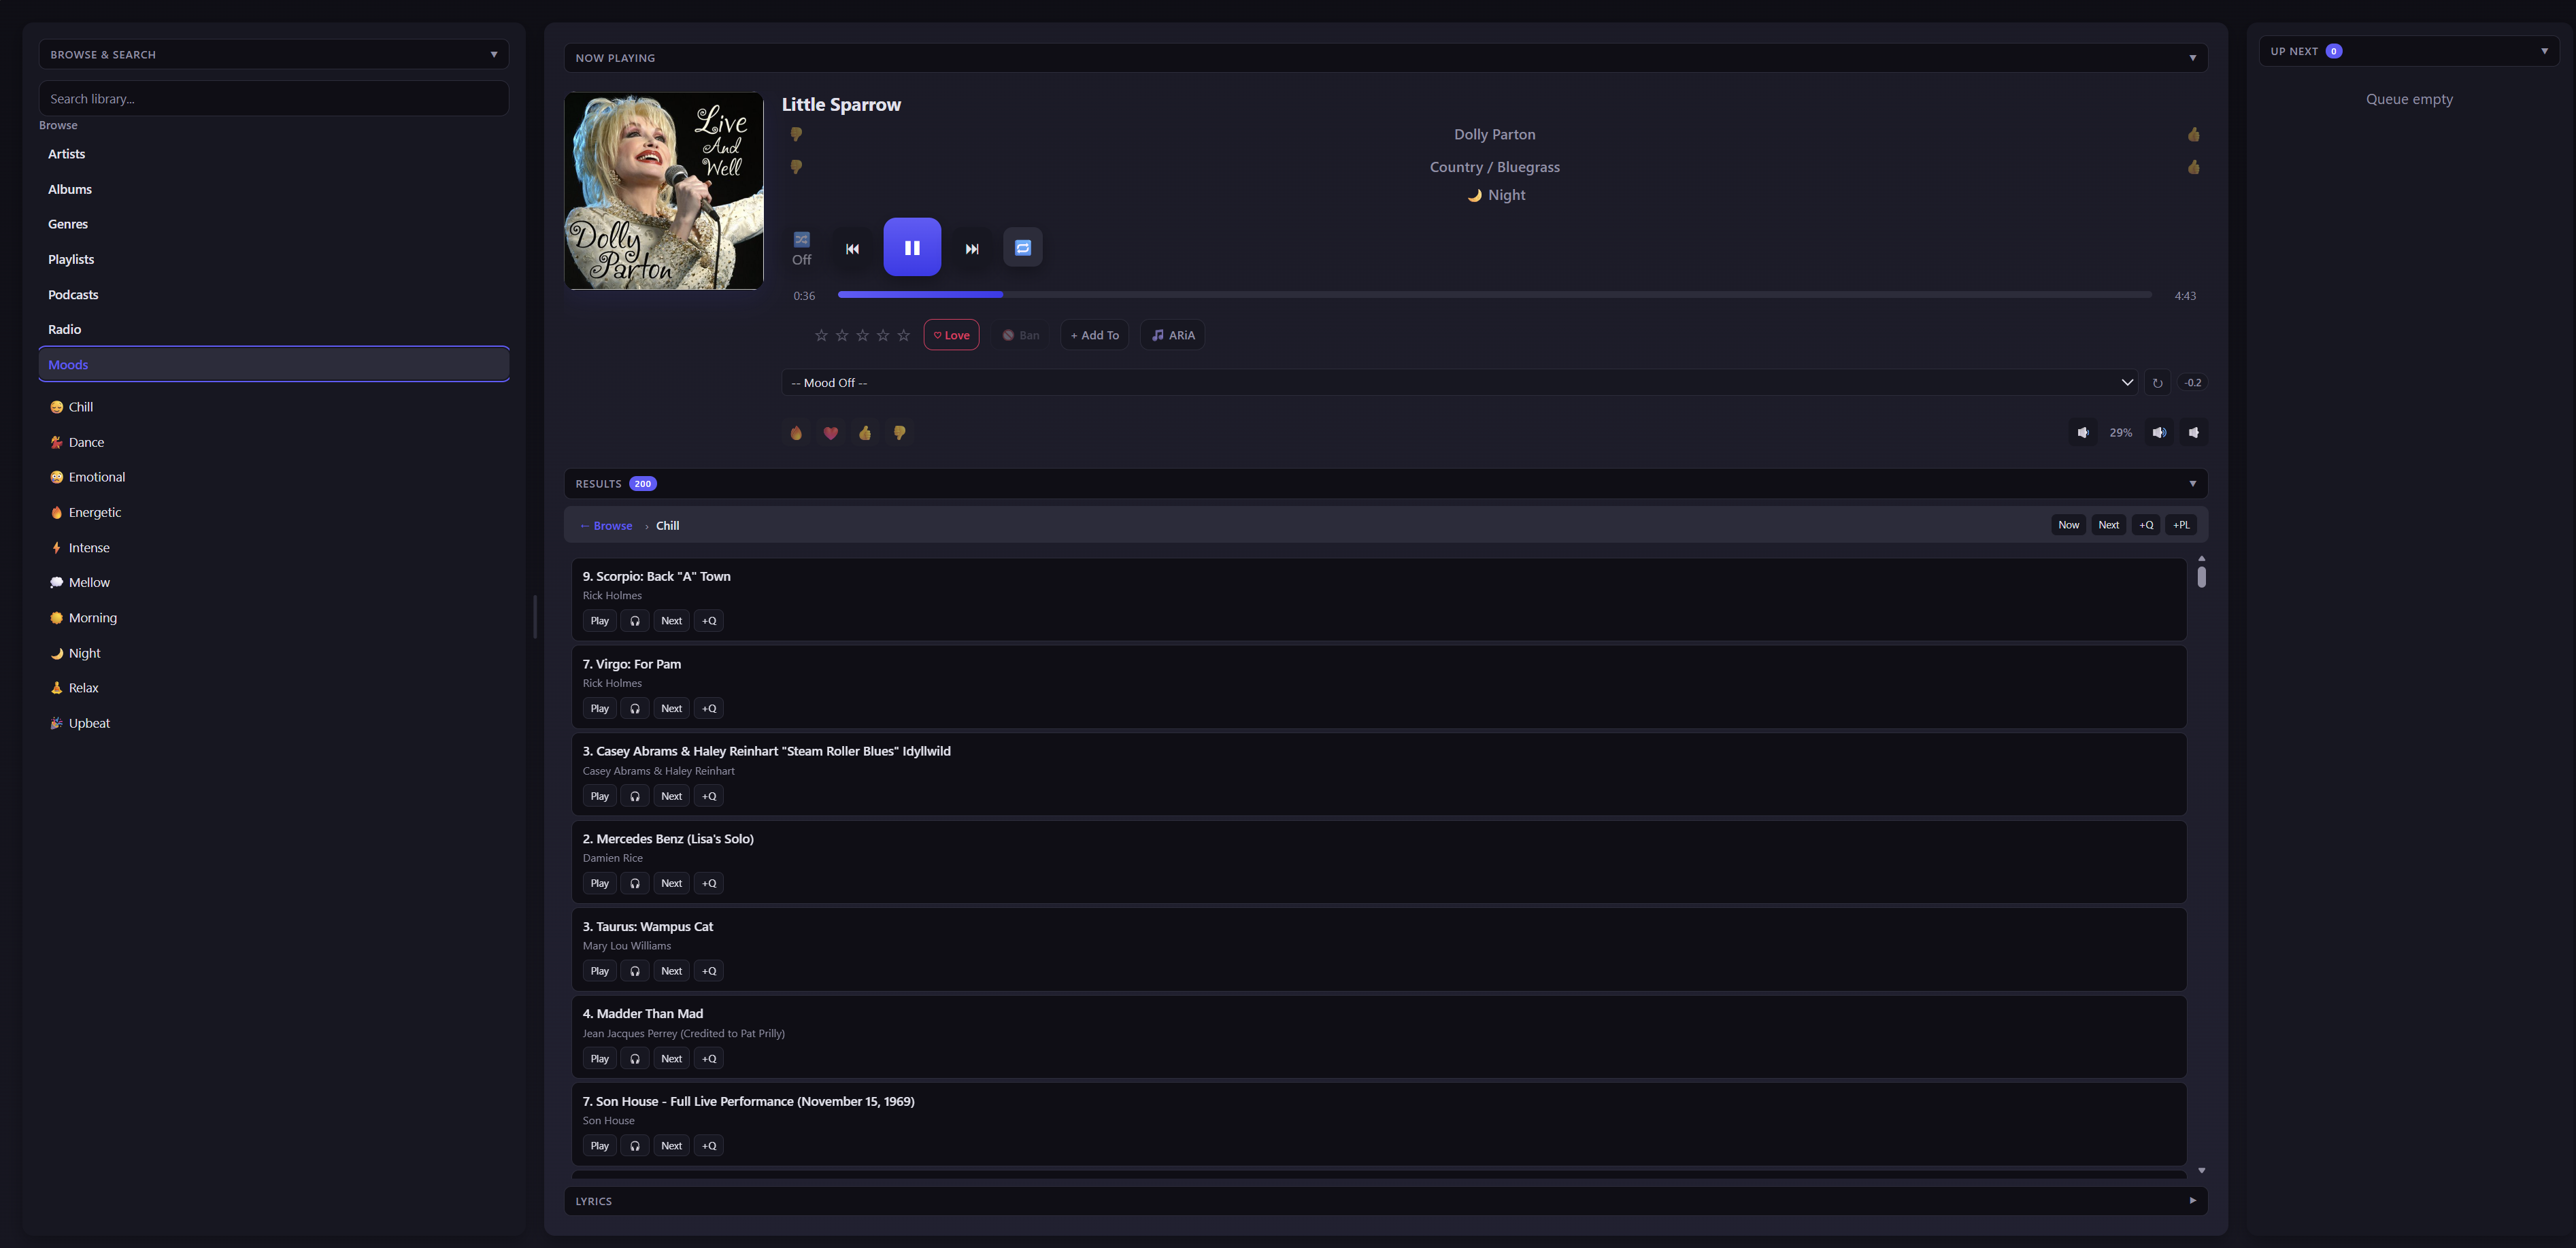Collapse the Results section
Viewport: 2576px width, 1248px height.
(2193, 483)
